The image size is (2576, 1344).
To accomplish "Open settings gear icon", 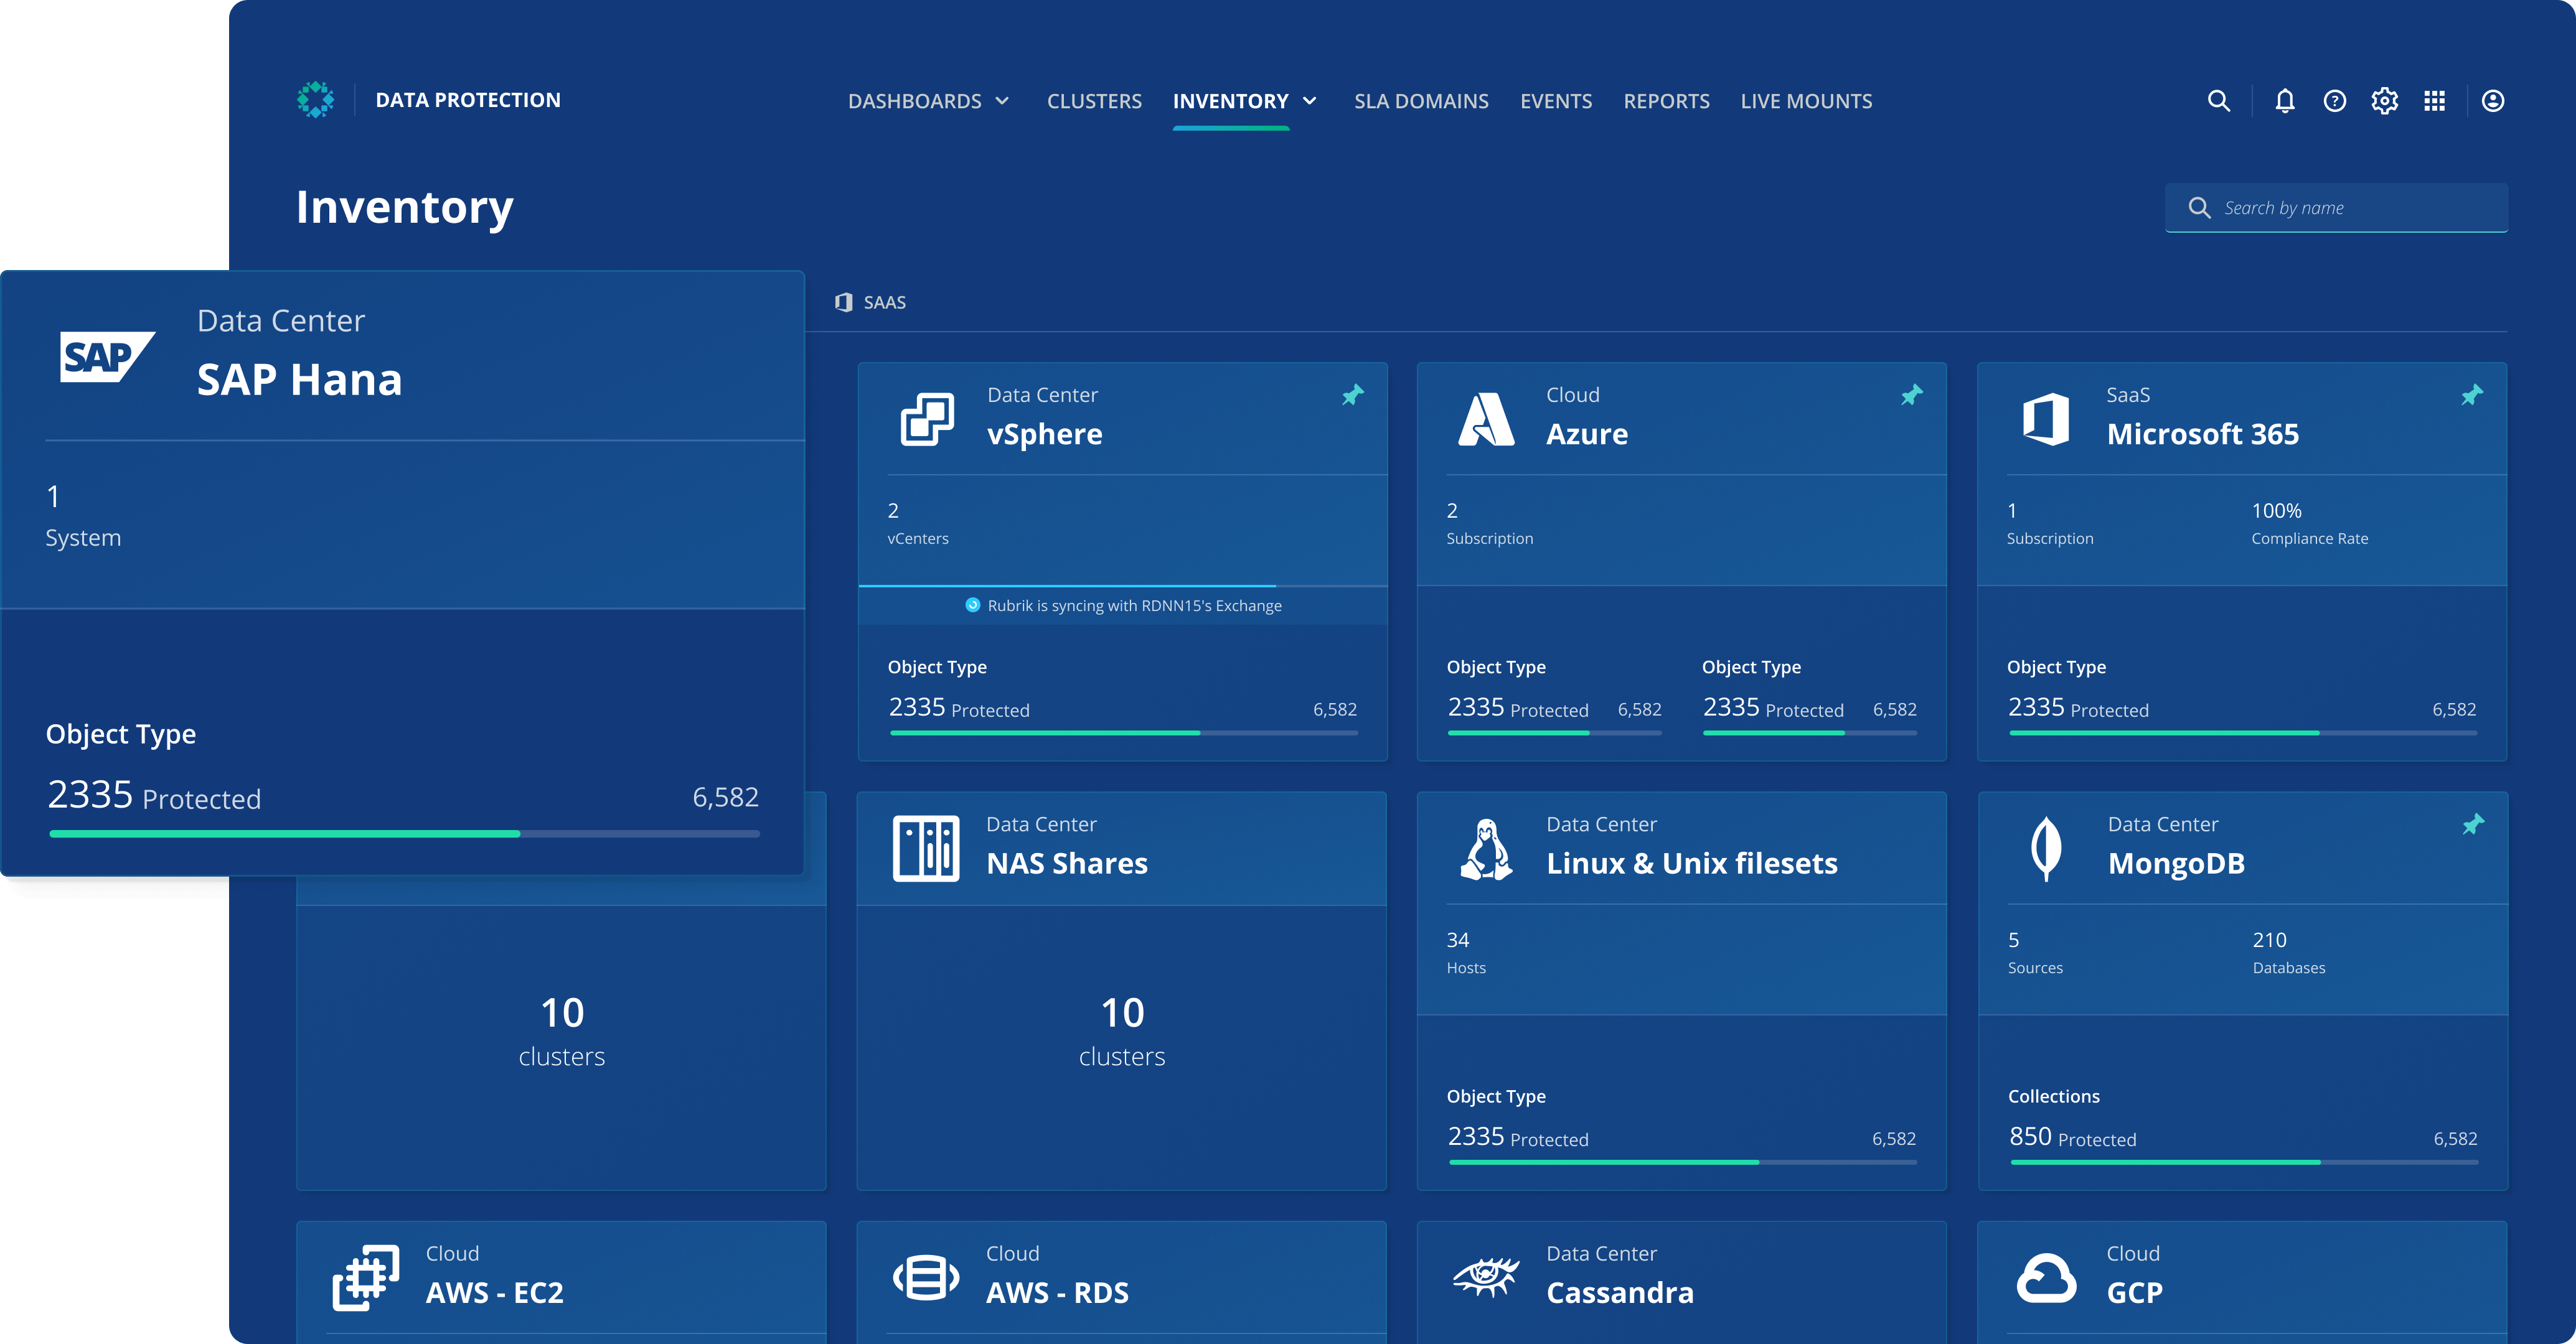I will click(2384, 101).
